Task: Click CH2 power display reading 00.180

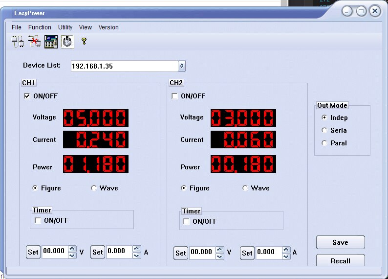Action: (x=243, y=164)
